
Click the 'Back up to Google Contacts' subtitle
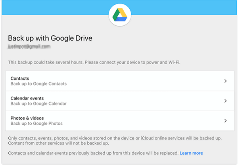tap(38, 84)
